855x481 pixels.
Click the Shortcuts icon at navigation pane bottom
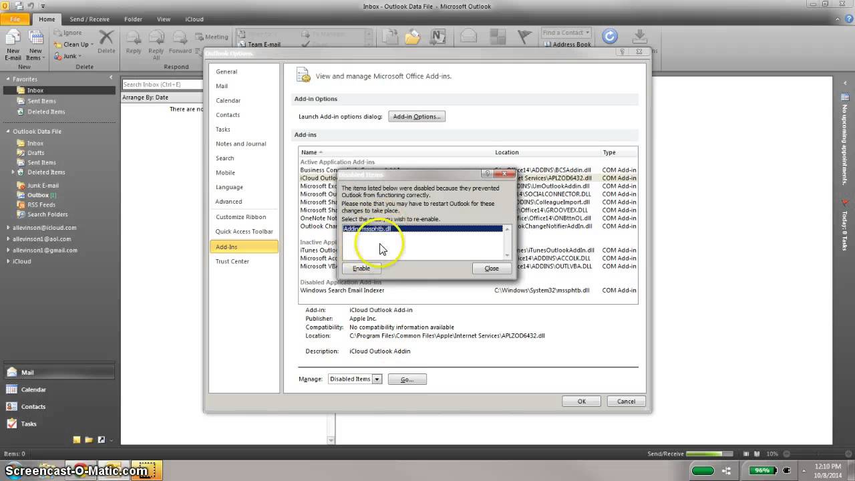click(x=101, y=440)
